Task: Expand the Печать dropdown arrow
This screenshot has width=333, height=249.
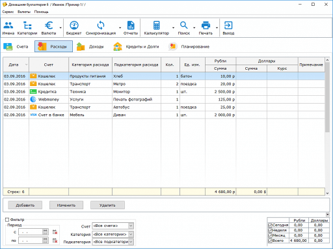Action: tap(217, 28)
